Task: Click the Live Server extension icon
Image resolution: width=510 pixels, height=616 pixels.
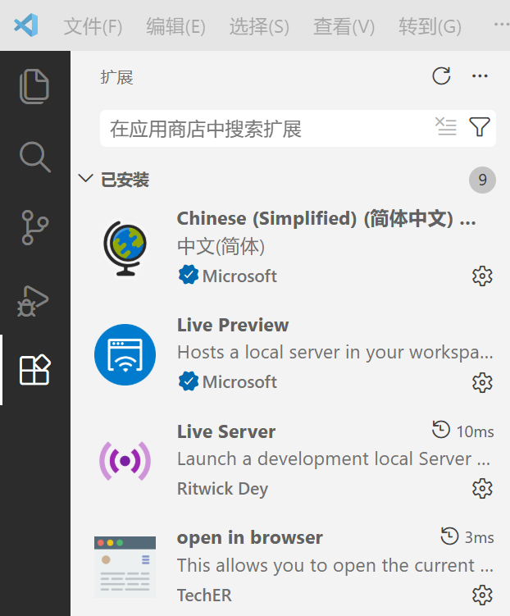Action: tap(125, 461)
